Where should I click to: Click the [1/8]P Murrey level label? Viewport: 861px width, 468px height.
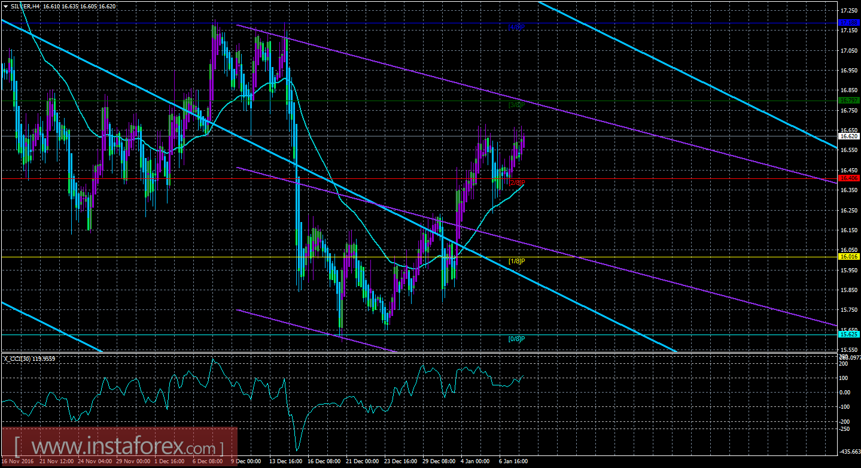click(516, 261)
